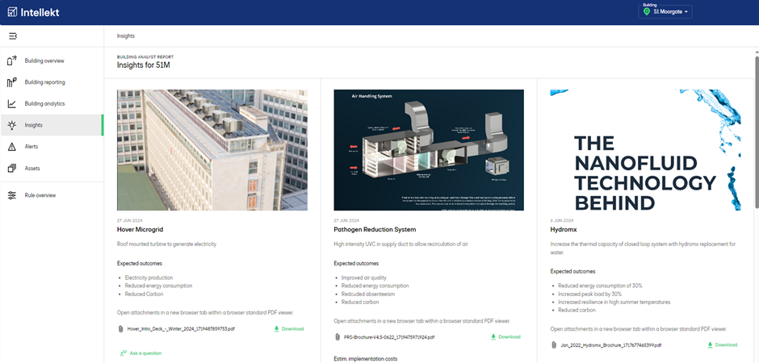This screenshot has height=363, width=759.
Task: Click 'Redcuded absenteeism' bullet
Action: [367, 294]
